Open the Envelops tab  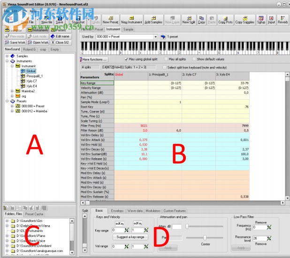click(x=117, y=211)
